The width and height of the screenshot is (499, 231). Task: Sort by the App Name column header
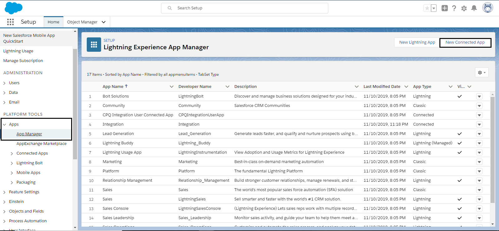(x=115, y=86)
